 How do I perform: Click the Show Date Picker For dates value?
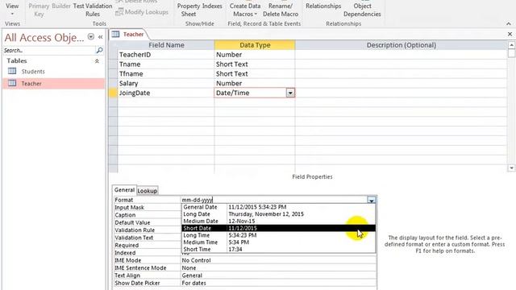click(x=193, y=283)
